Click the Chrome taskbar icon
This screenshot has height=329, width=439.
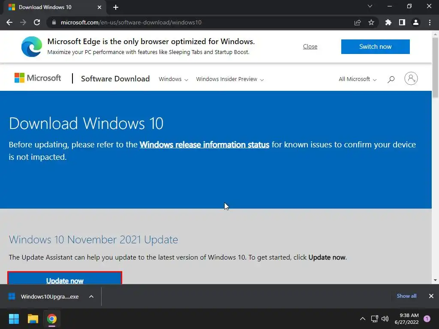tap(52, 319)
